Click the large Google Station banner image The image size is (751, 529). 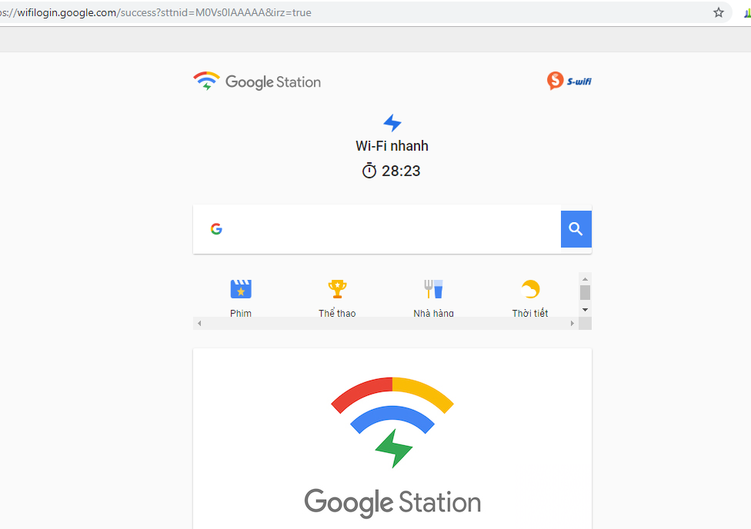point(392,442)
